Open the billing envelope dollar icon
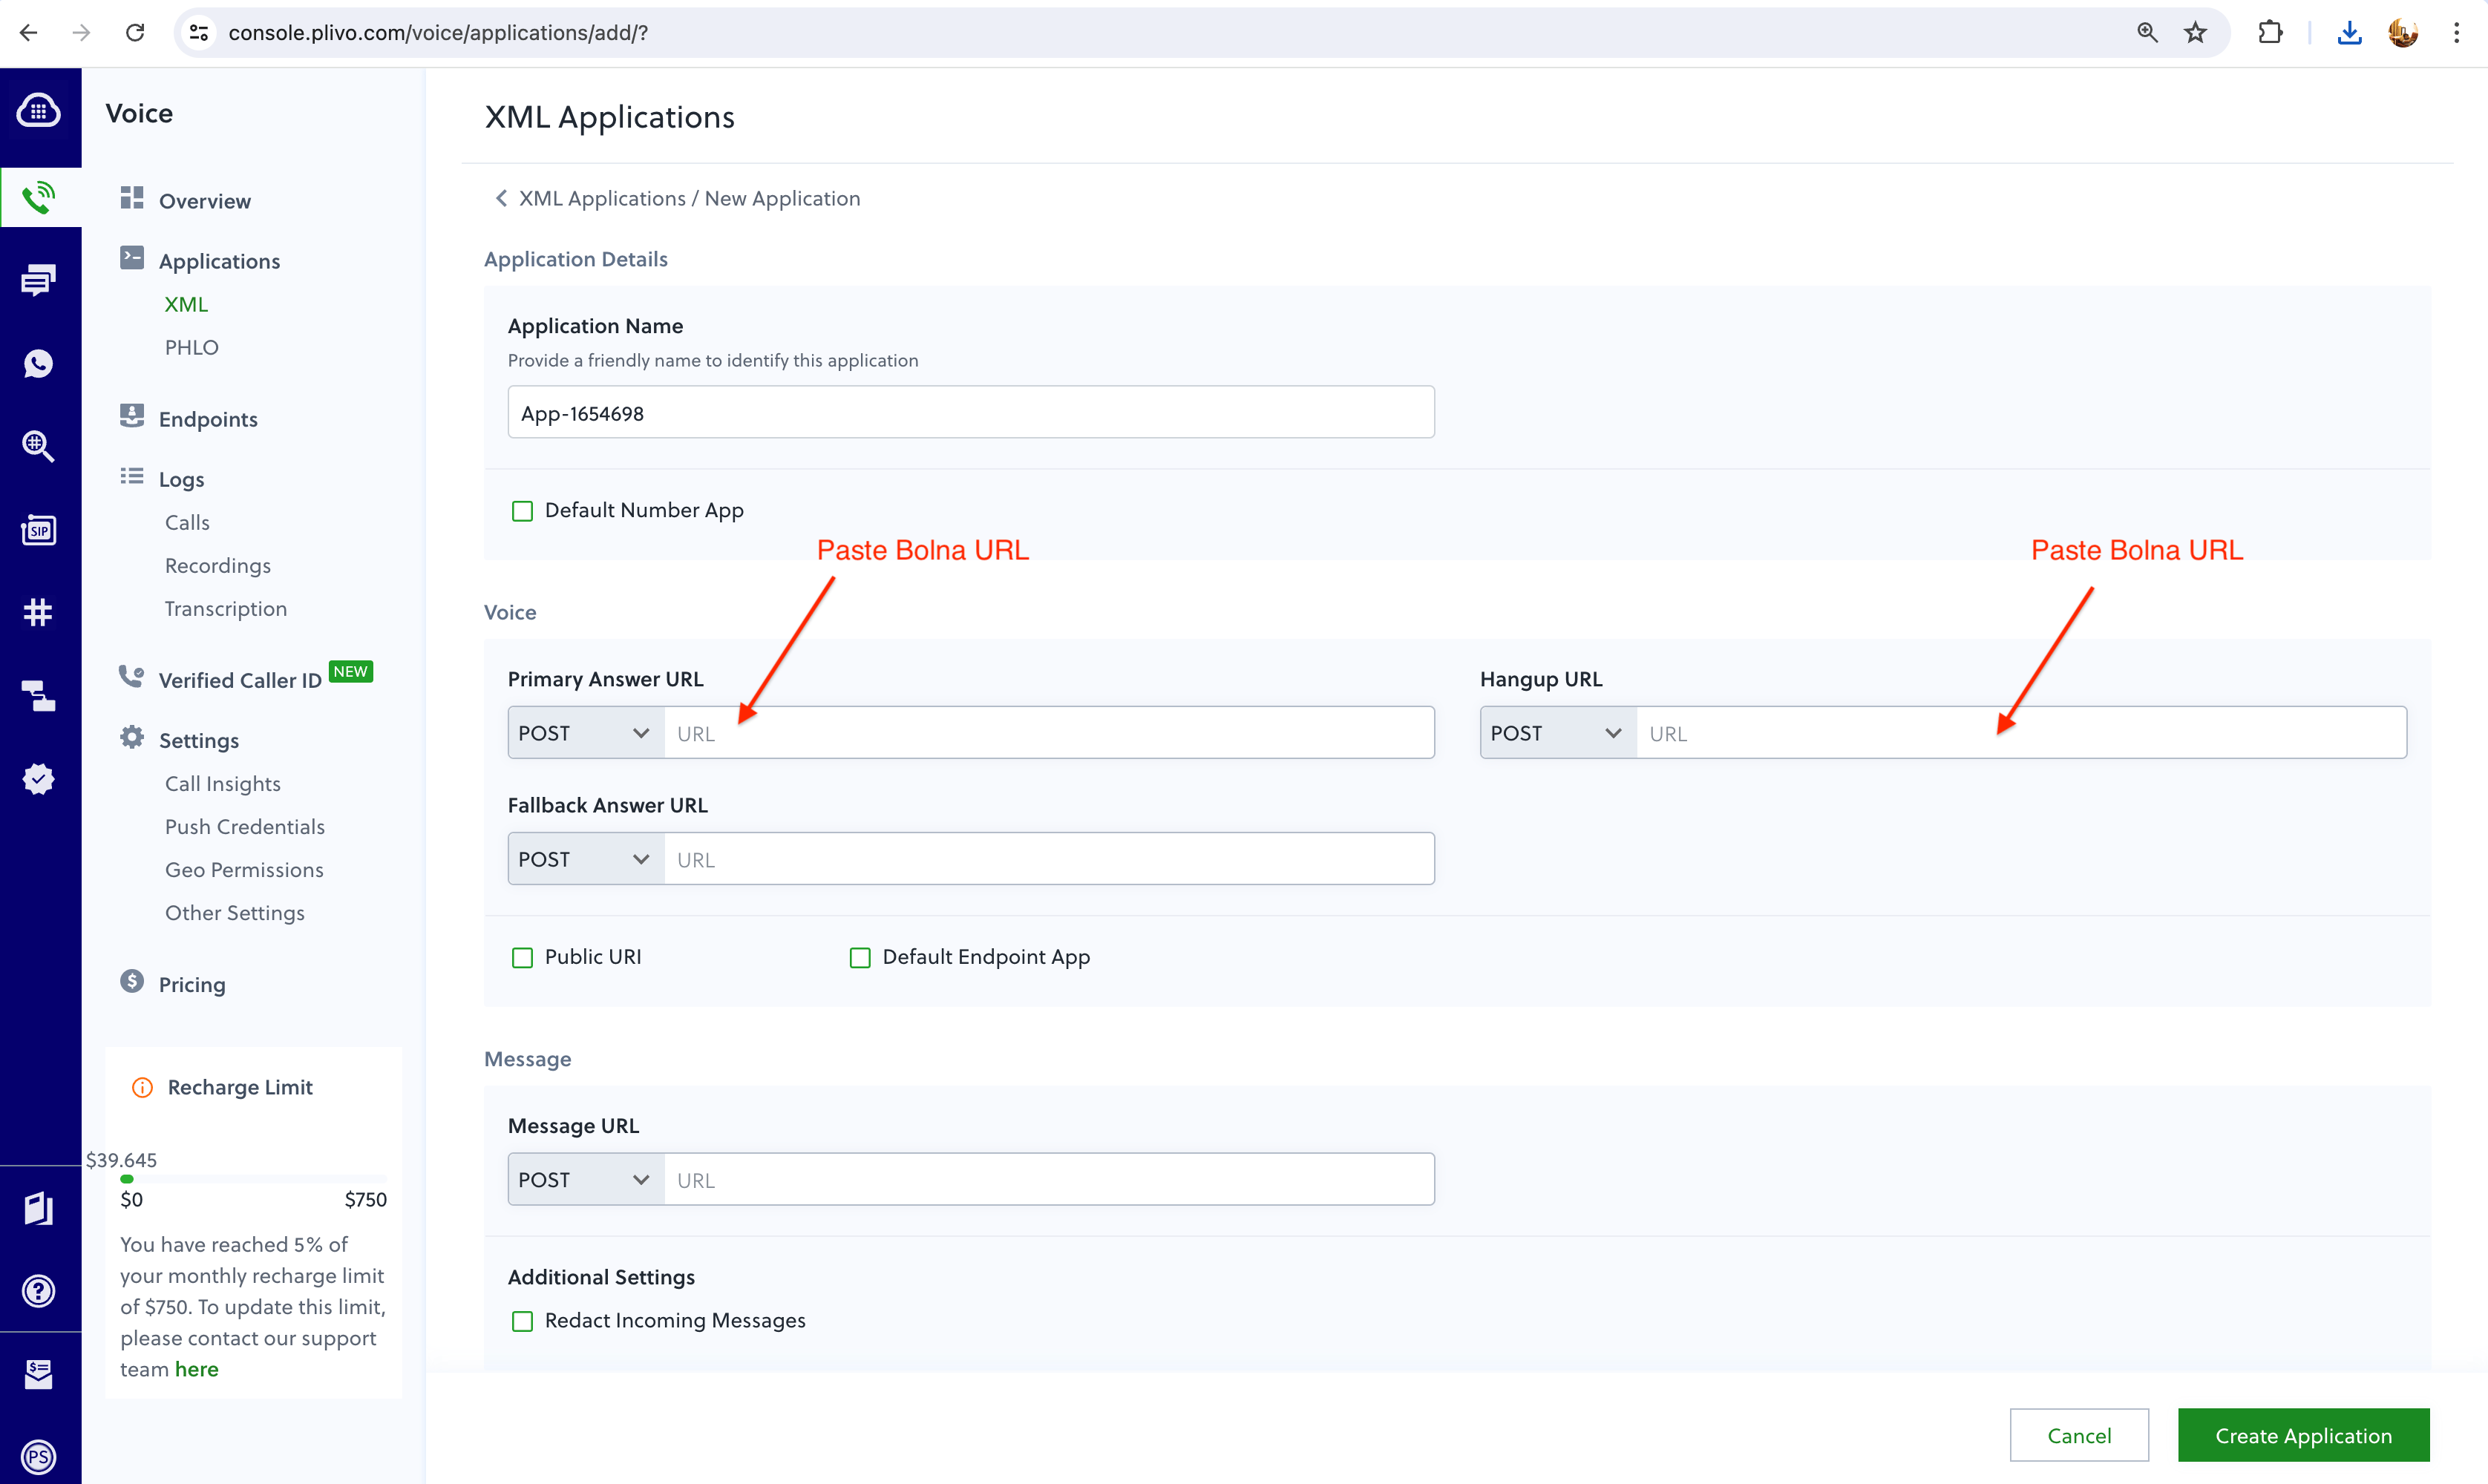 (39, 1374)
